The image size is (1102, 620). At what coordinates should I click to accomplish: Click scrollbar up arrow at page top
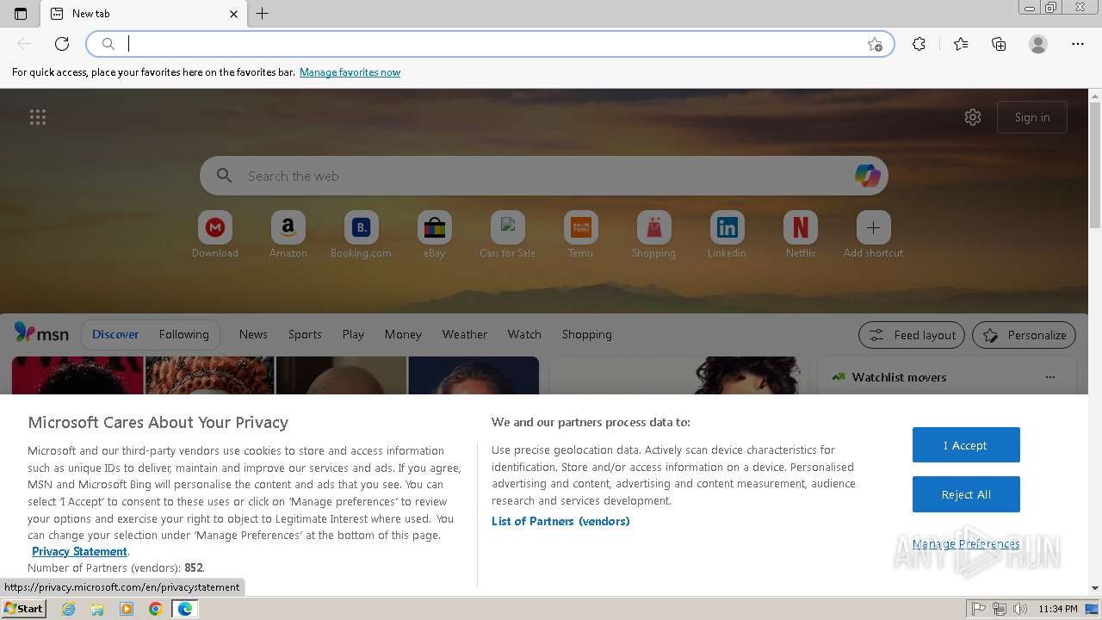click(x=1095, y=96)
